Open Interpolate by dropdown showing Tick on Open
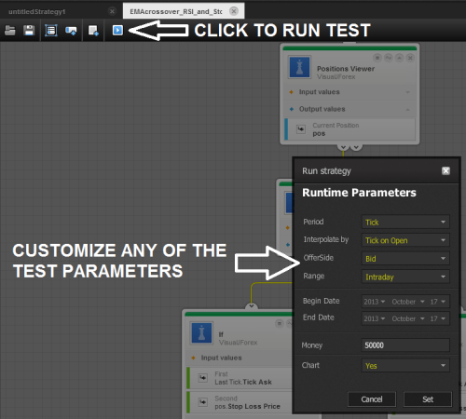This screenshot has height=419, width=466. coord(405,240)
